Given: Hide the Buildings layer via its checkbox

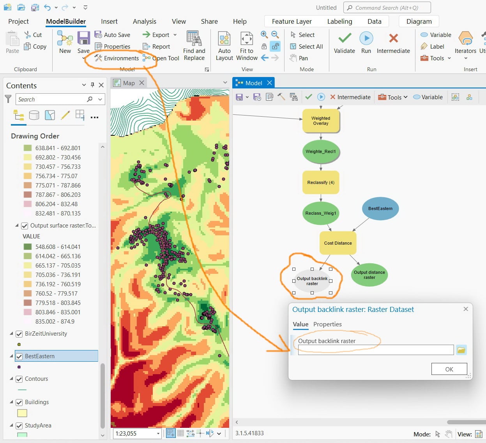Looking at the screenshot, I should [x=19, y=402].
